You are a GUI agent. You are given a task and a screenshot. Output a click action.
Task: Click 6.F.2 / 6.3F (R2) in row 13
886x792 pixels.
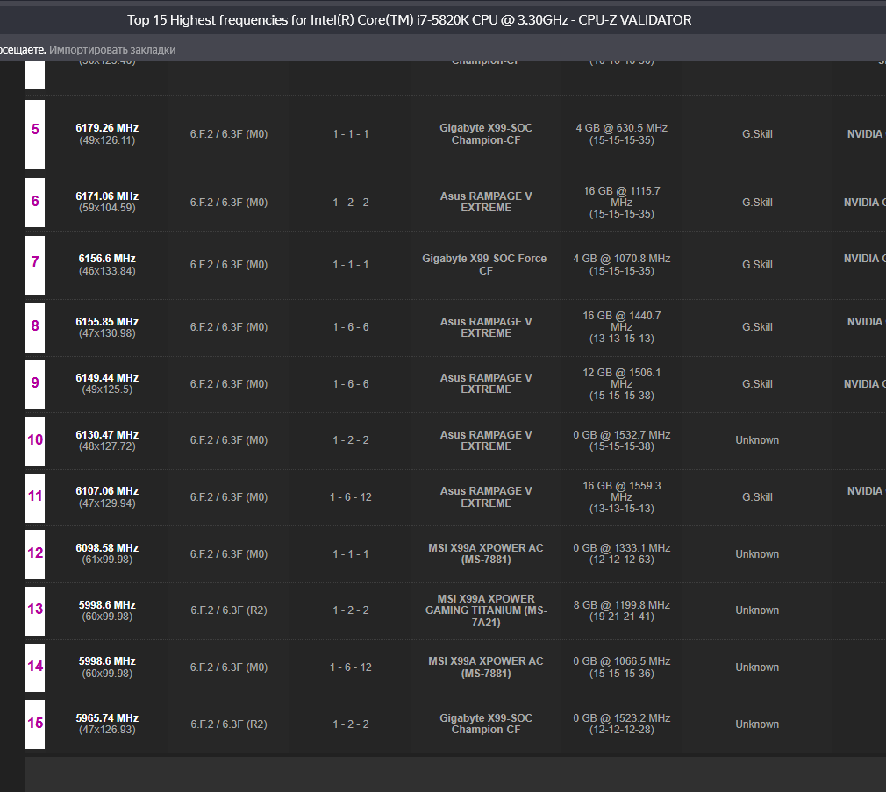[229, 610]
